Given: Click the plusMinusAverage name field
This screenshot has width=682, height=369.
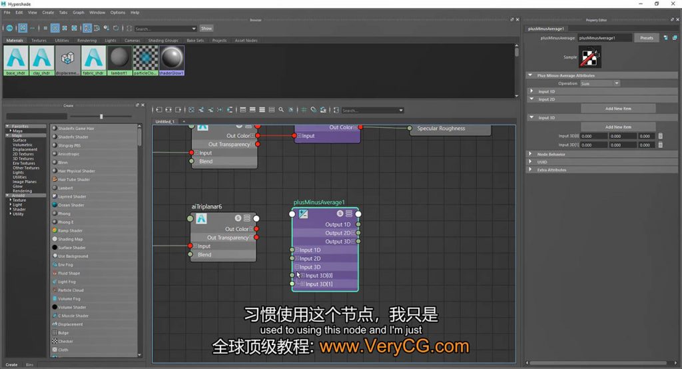Looking at the screenshot, I should [605, 38].
